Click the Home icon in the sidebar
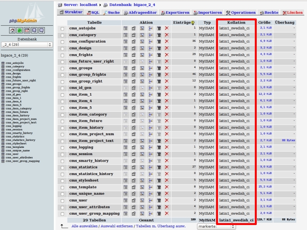The image size is (307, 230). [x=12, y=30]
